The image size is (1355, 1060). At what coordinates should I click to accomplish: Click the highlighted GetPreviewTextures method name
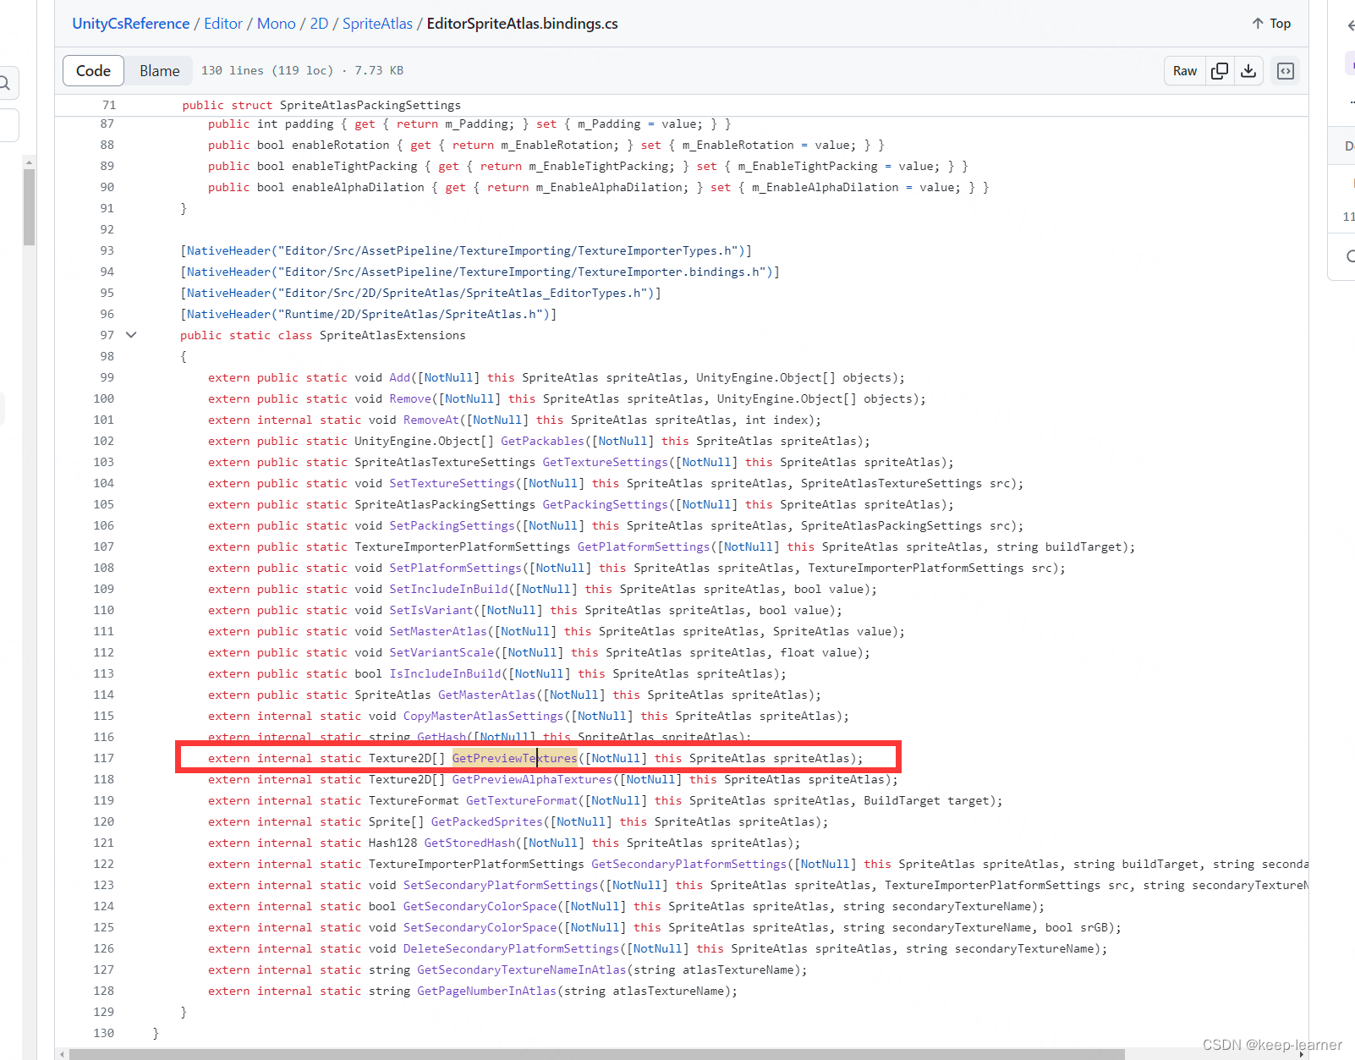pyautogui.click(x=514, y=758)
